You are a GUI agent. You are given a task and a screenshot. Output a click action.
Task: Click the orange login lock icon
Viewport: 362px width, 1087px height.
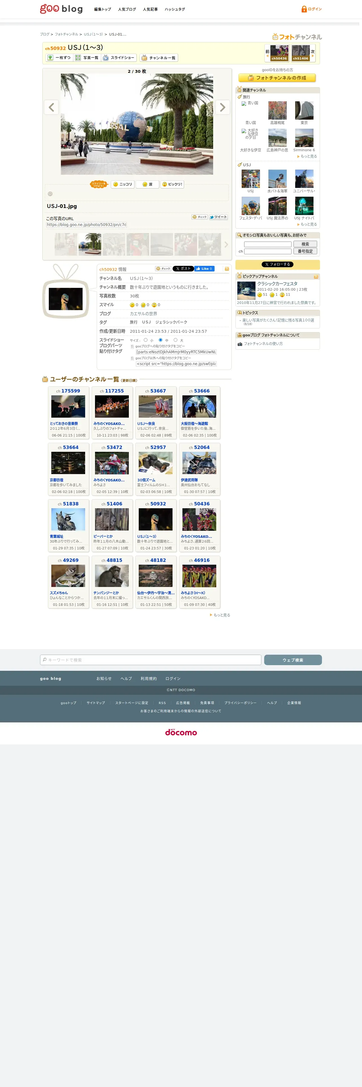(x=304, y=9)
